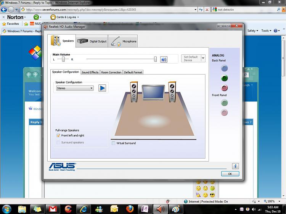Click the left speaker in room diagram
This screenshot has width=286, height=214.
point(134,92)
